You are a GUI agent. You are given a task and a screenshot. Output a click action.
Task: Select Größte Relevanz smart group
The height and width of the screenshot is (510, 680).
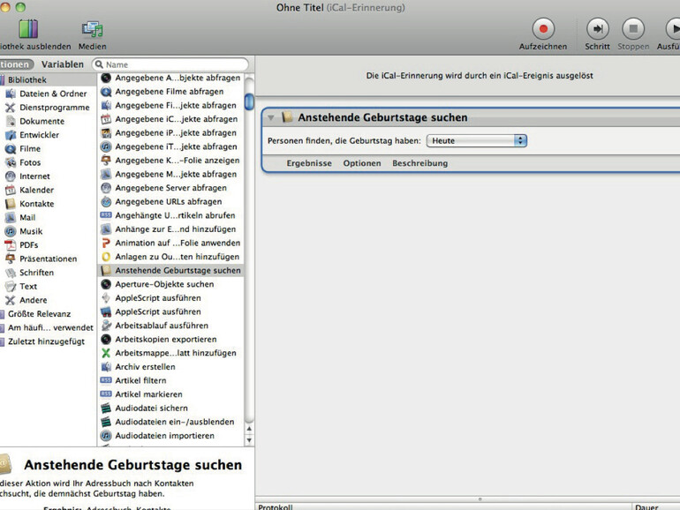click(40, 314)
